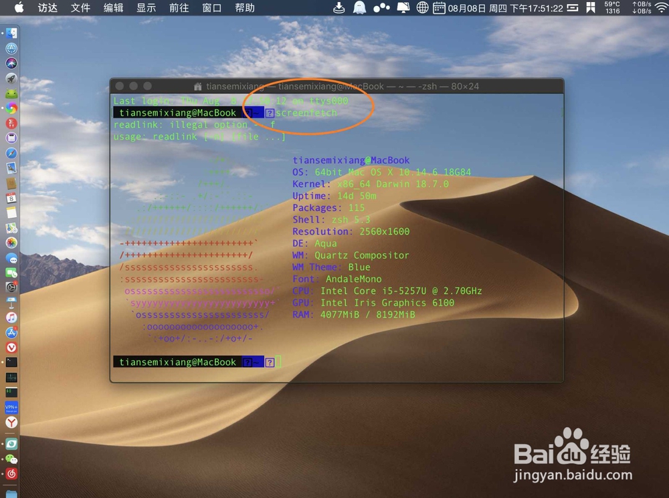Screen dimensions: 669x498
Task: Open the 文件 menu
Action: pos(80,7)
